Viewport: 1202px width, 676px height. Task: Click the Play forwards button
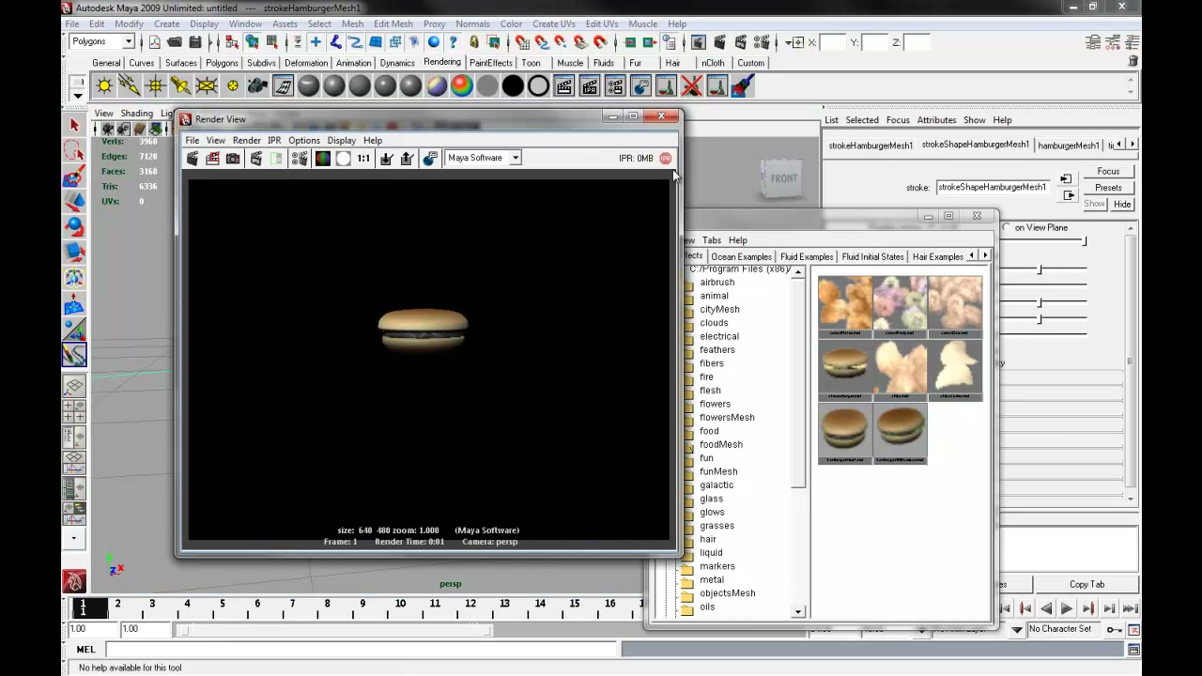click(x=1067, y=609)
